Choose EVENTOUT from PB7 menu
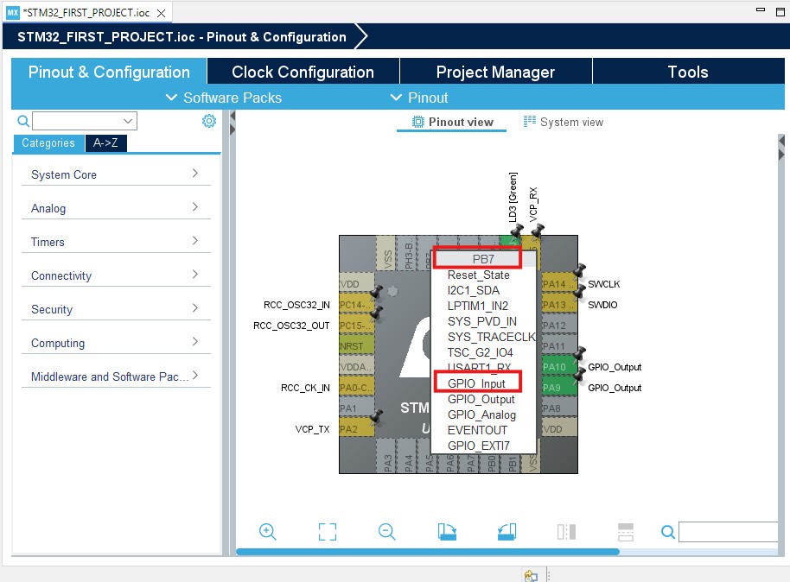The image size is (790, 582). [478, 430]
